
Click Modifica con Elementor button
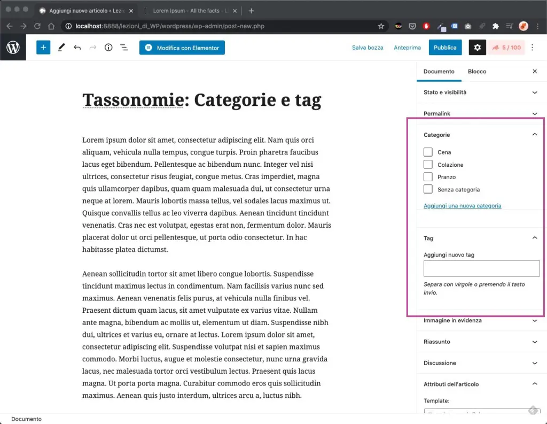(x=182, y=48)
